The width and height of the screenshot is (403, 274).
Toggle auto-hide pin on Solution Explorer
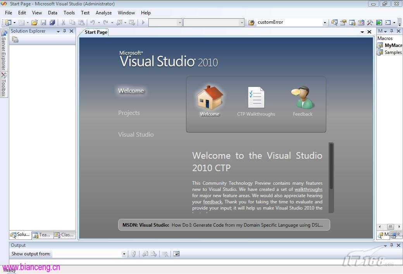(x=64, y=31)
